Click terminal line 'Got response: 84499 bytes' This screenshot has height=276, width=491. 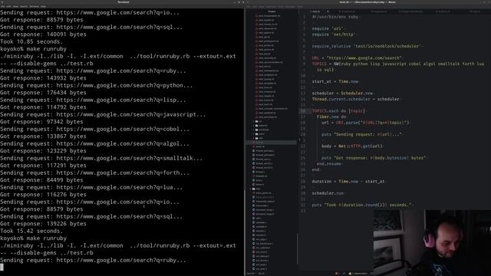41,180
